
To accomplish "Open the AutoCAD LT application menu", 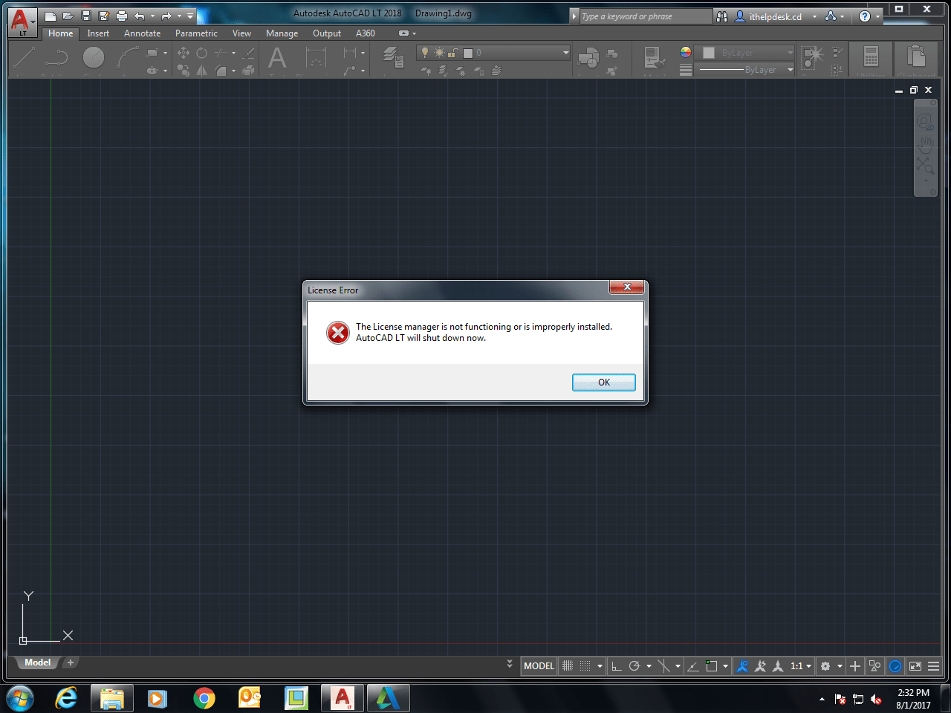I will coord(22,22).
